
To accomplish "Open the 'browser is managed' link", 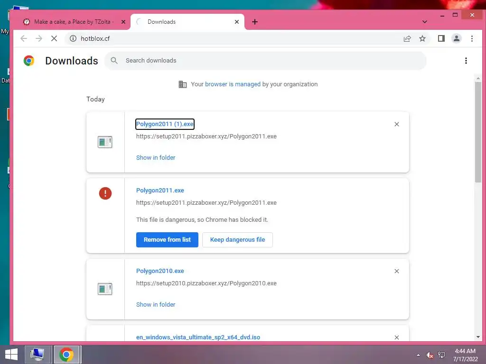I will pyautogui.click(x=233, y=84).
